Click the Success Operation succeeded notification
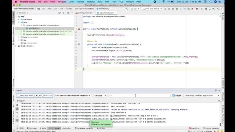This screenshot has height=132, width=235. [101, 123]
